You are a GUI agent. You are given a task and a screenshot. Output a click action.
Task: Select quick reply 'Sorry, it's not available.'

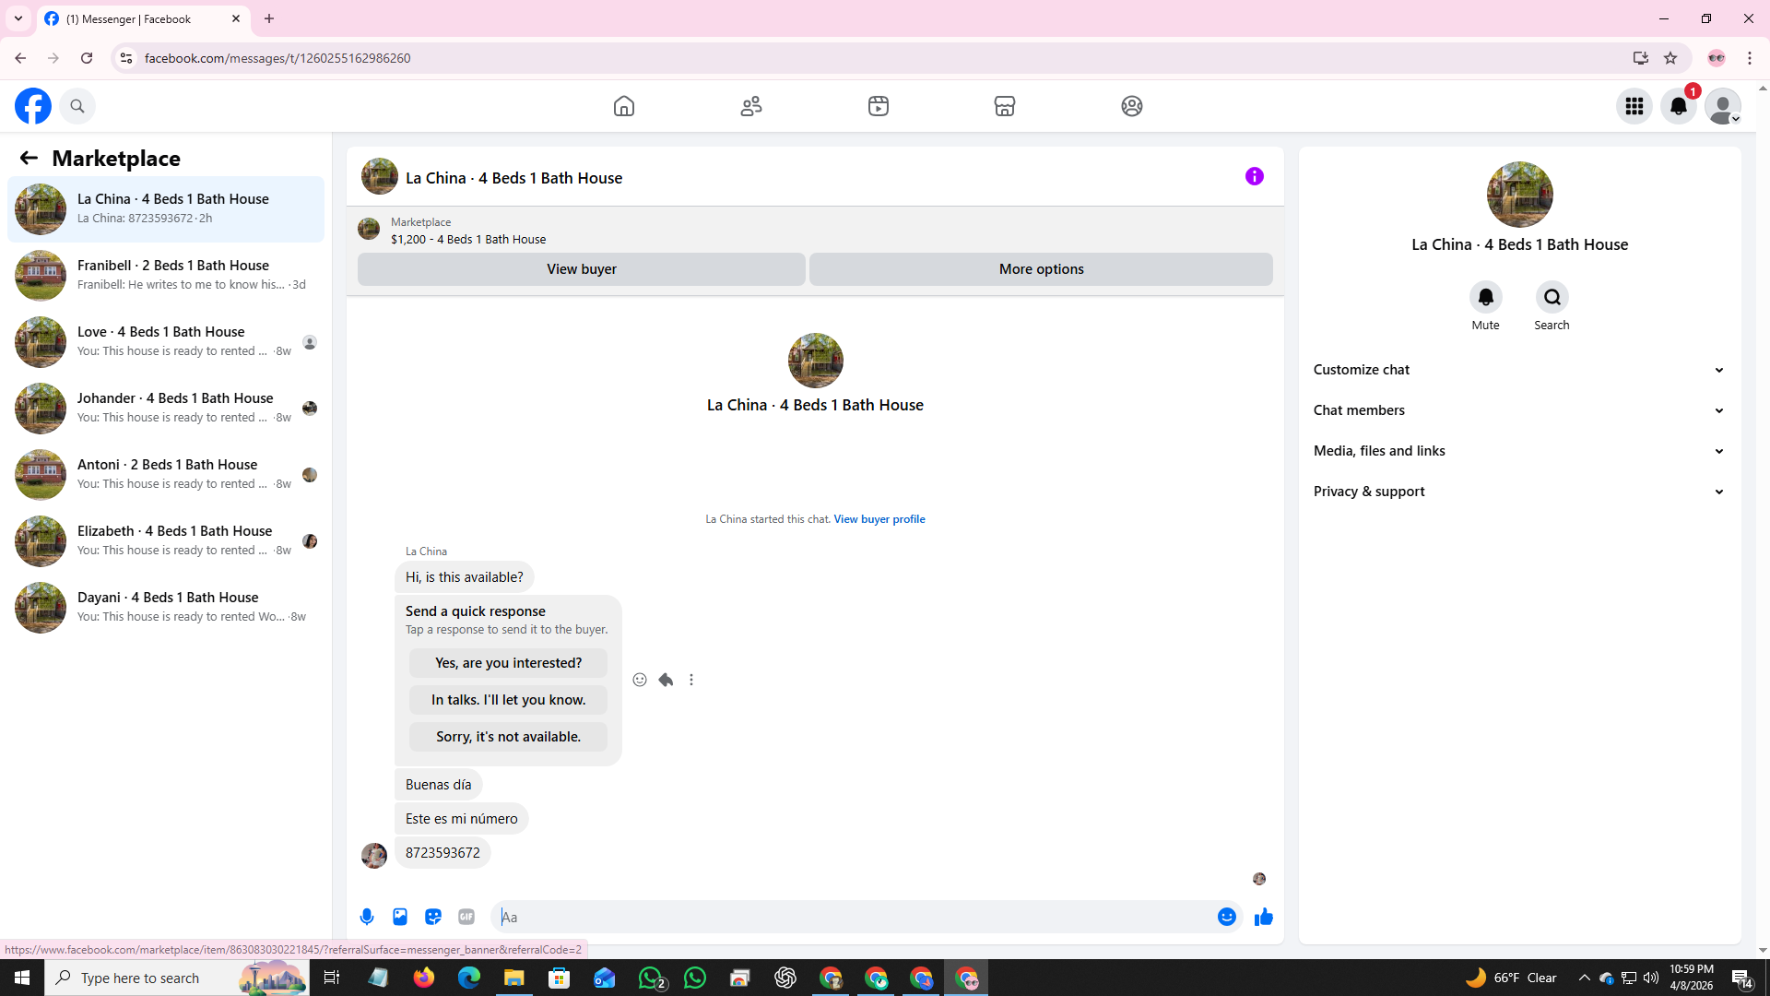[x=508, y=737]
